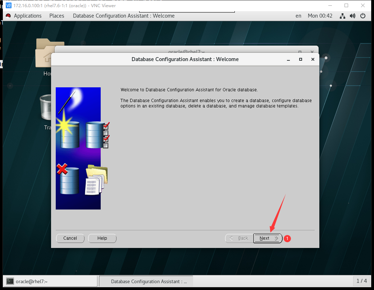Click the disabled Back button

tap(239, 238)
